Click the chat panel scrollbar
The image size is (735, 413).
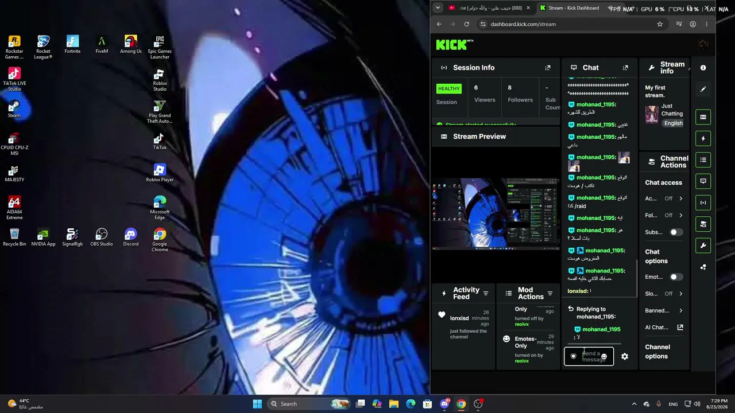[637, 279]
